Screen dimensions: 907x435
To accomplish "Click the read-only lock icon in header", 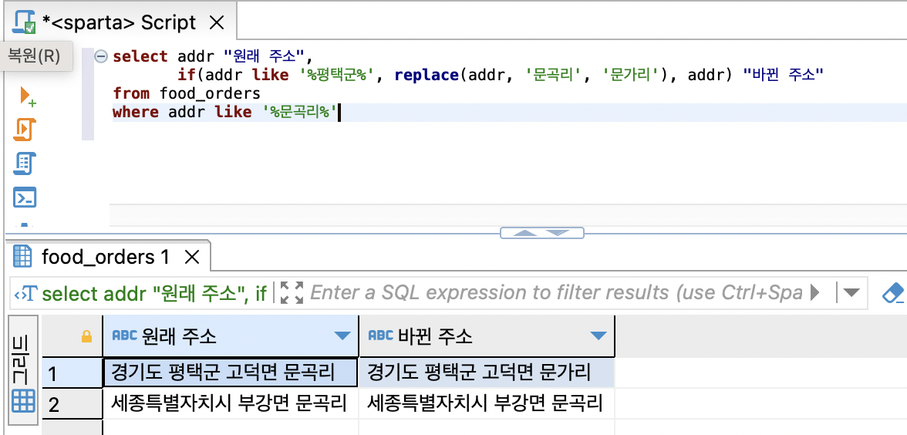I will click(86, 336).
